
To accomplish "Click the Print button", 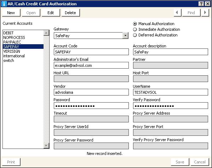I will tap(11, 162).
